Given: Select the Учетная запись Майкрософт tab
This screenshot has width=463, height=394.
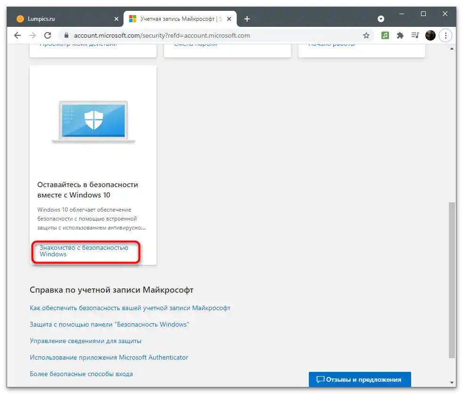Looking at the screenshot, I should click(180, 19).
